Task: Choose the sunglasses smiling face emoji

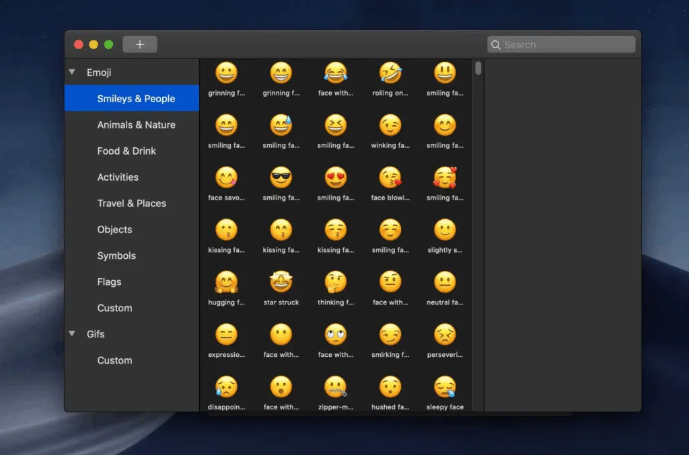Action: (x=281, y=177)
